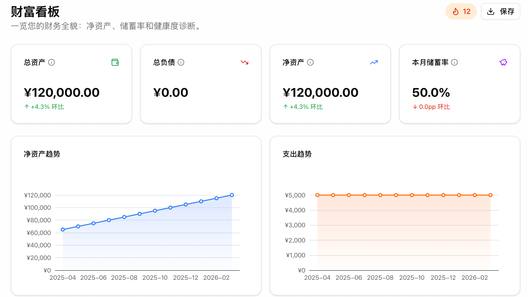Click the flame streak badge showing 12

(x=461, y=11)
